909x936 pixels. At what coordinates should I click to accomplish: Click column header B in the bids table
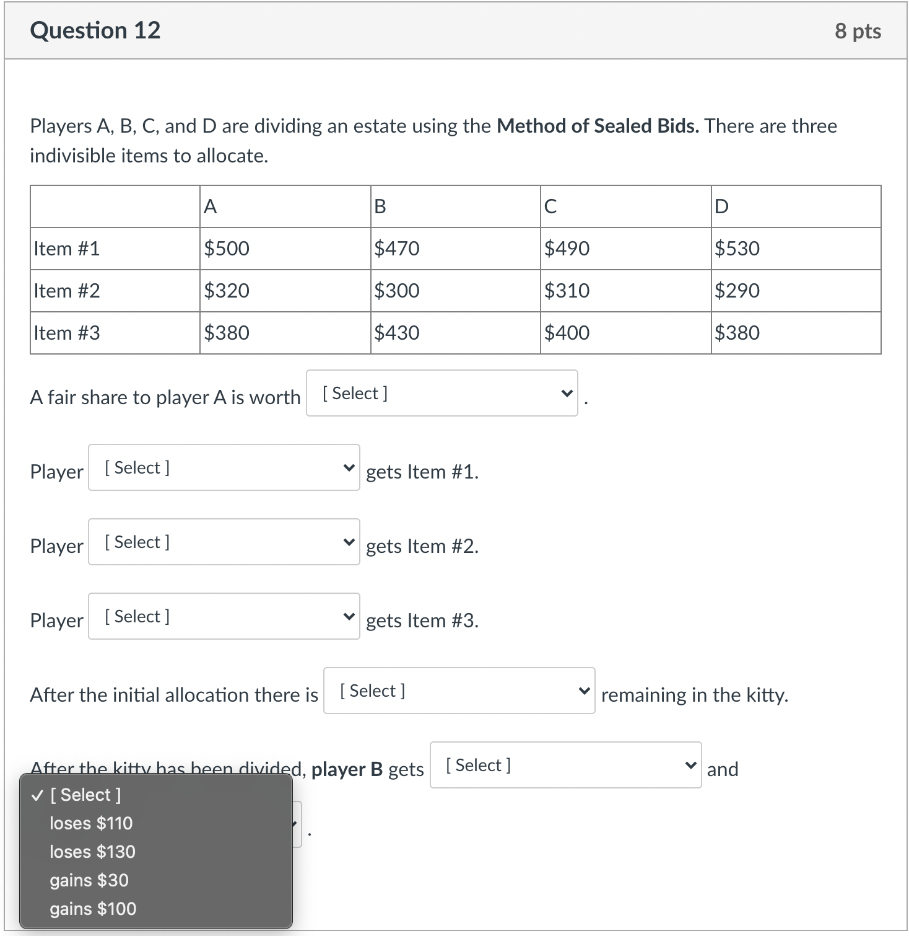point(379,206)
